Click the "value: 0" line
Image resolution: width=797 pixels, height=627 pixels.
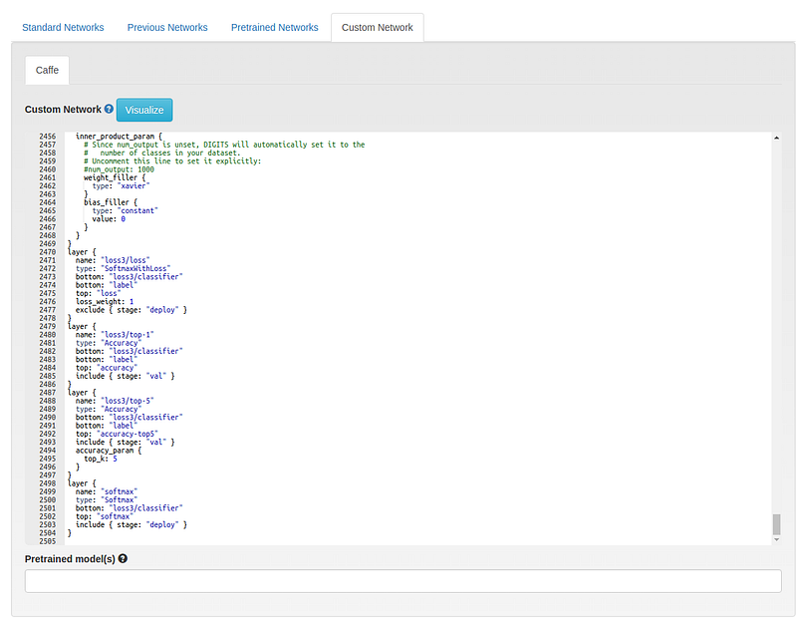click(109, 218)
